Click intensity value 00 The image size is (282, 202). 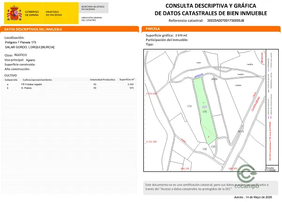coord(95,88)
